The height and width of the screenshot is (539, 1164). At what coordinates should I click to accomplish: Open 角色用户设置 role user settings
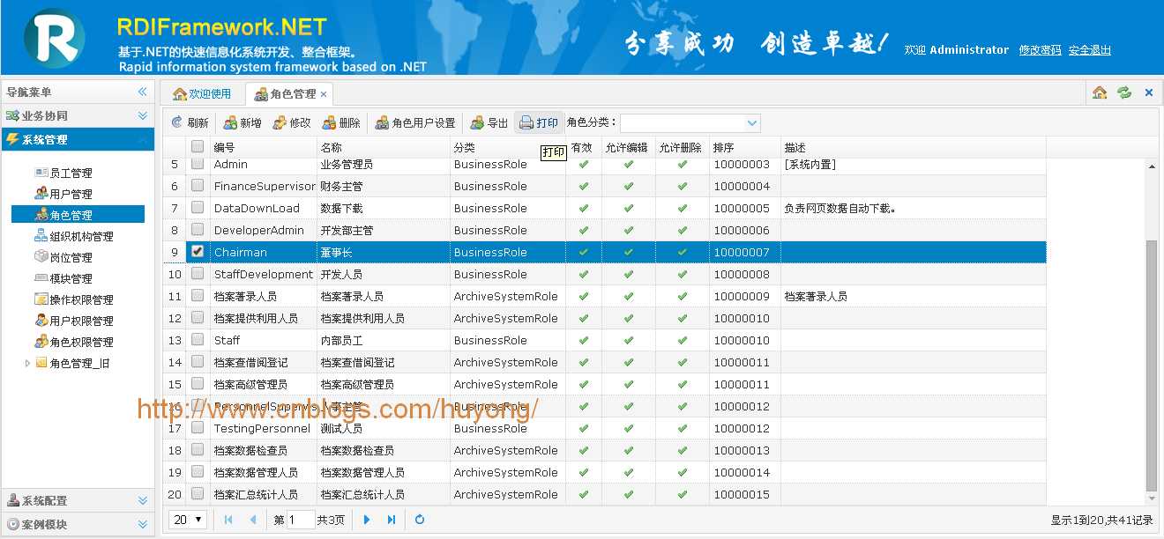pyautogui.click(x=415, y=123)
